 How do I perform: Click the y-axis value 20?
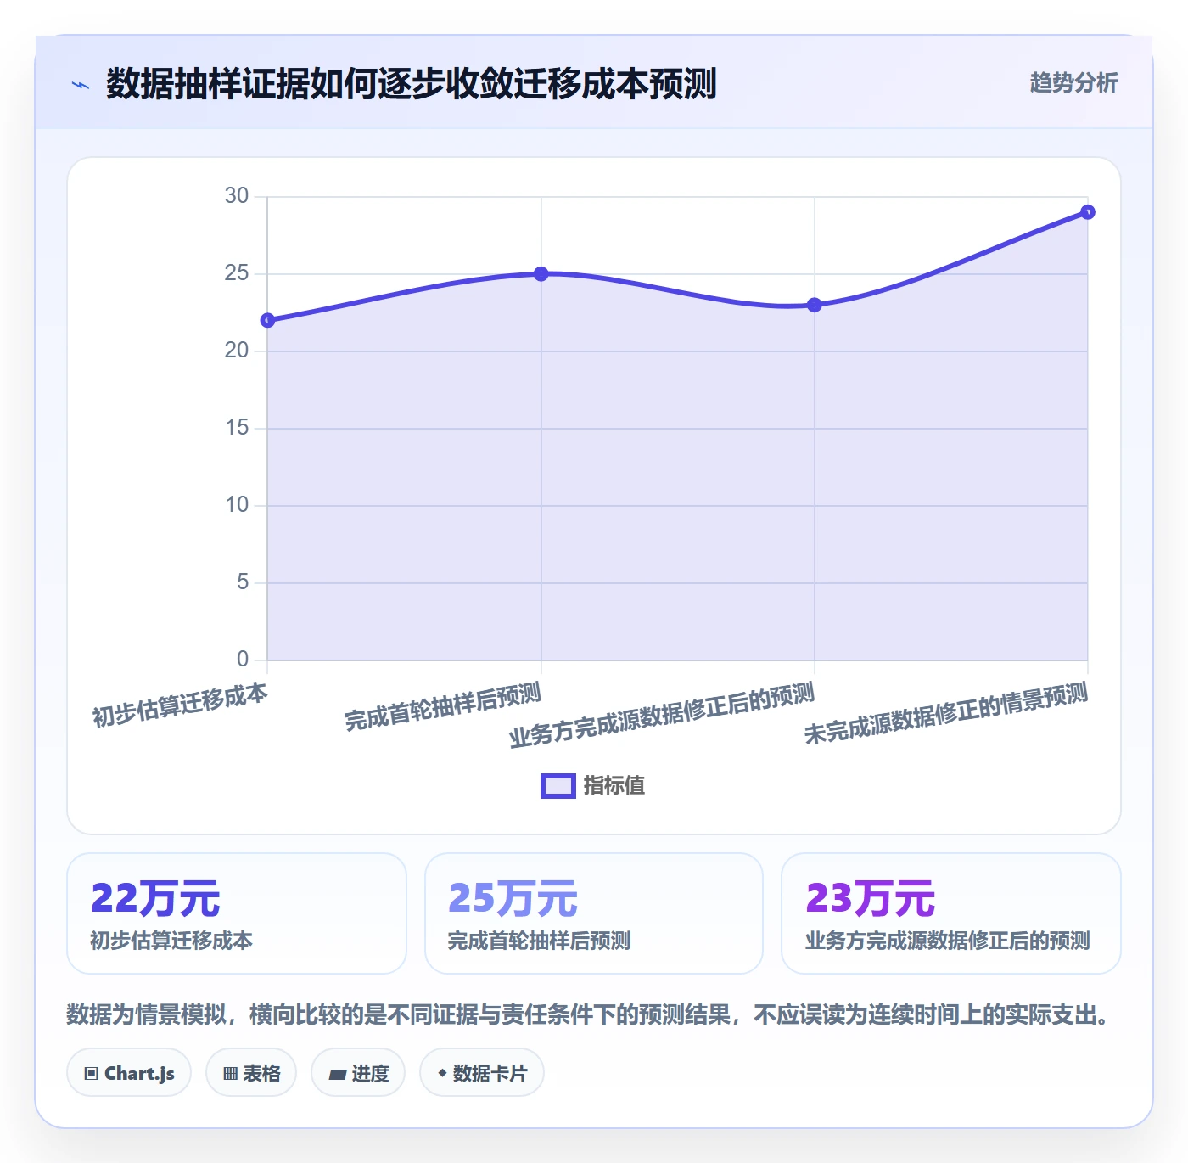click(237, 351)
